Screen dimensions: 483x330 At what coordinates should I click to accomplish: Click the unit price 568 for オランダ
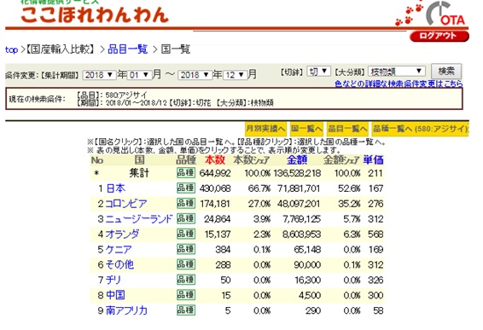[375, 234]
